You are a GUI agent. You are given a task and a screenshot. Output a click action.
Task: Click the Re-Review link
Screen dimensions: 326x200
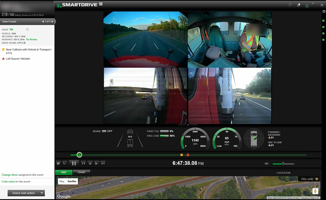pos(32,40)
